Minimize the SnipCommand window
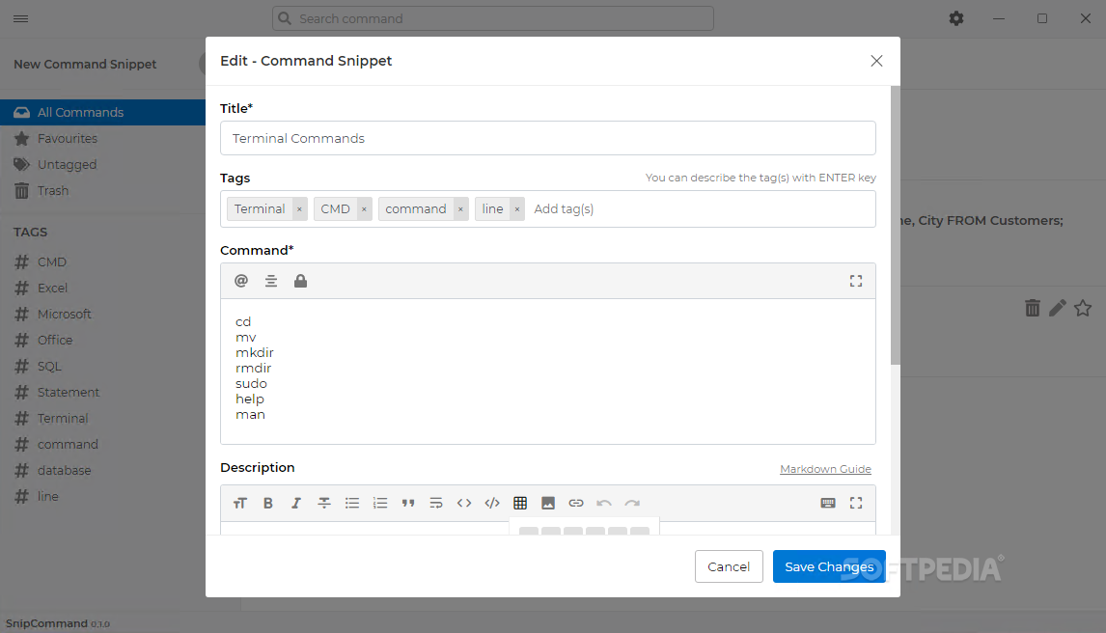The image size is (1106, 633). [999, 18]
